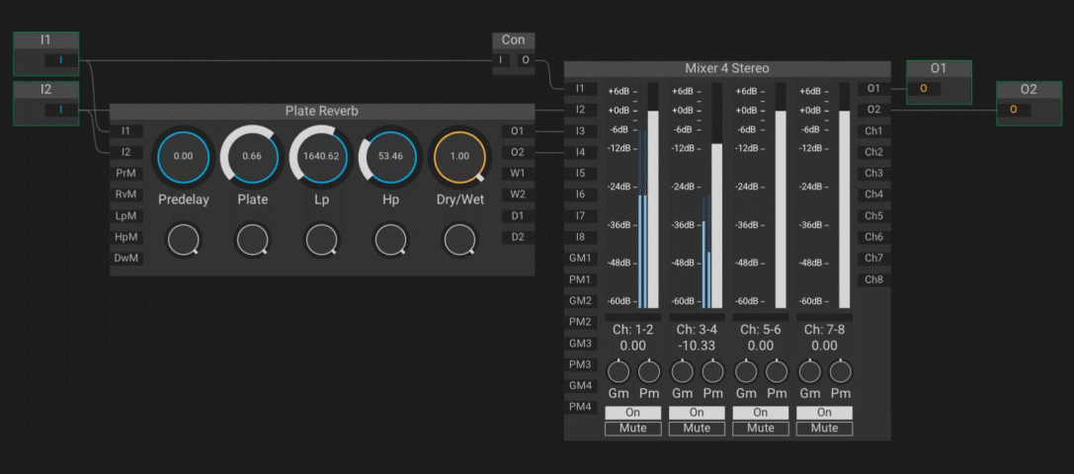This screenshot has width=1074, height=474.
Task: Click the Hp knob showing 53.46
Action: click(390, 156)
